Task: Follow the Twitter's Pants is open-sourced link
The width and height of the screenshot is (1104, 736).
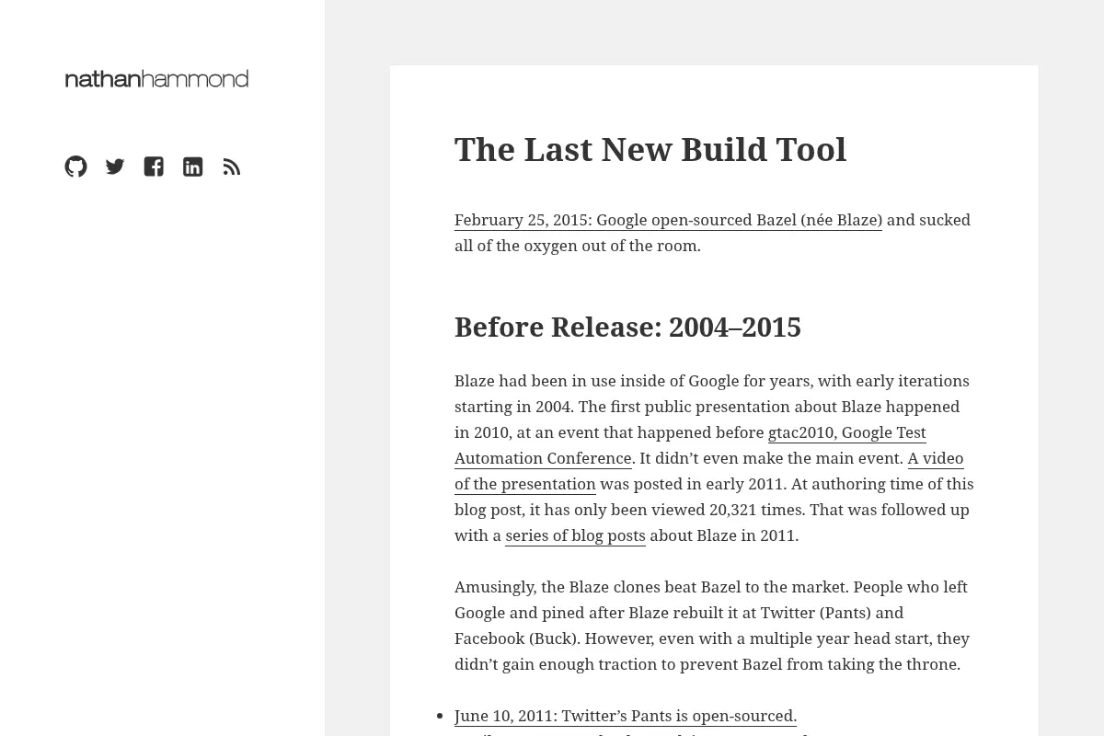Action: (x=626, y=716)
